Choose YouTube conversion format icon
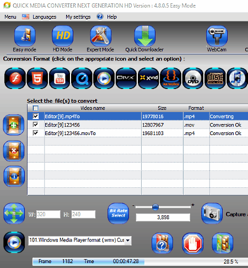248x268 pixels. coord(60,79)
